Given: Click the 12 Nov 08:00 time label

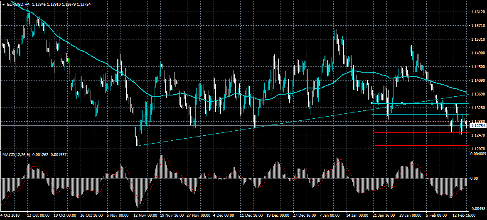Looking at the screenshot, I should coord(145,215).
